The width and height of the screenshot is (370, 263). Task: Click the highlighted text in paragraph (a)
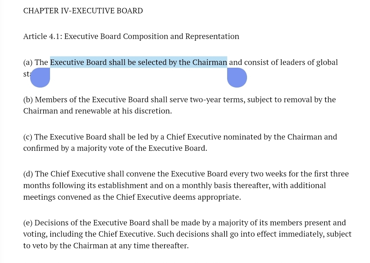(138, 62)
